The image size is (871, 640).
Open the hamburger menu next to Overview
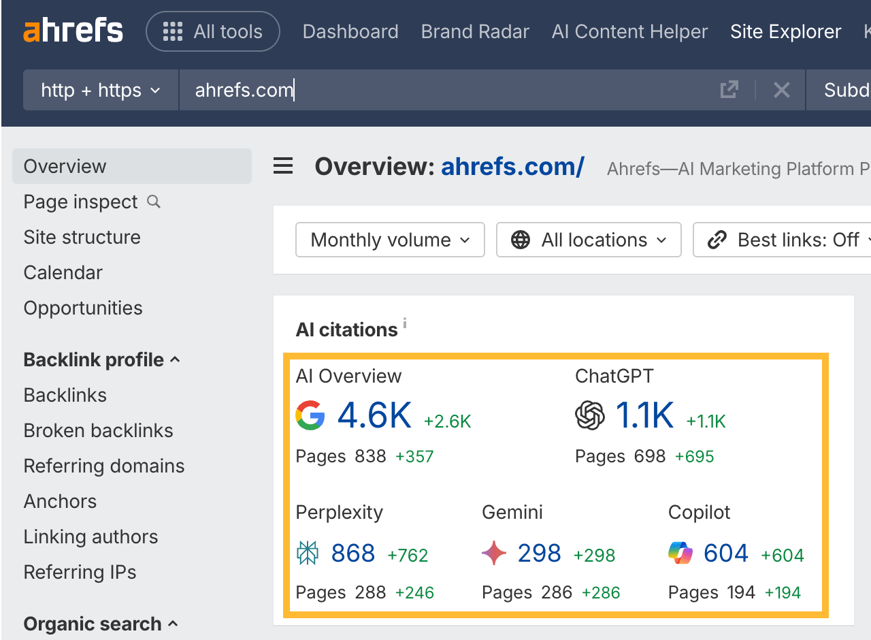(282, 165)
